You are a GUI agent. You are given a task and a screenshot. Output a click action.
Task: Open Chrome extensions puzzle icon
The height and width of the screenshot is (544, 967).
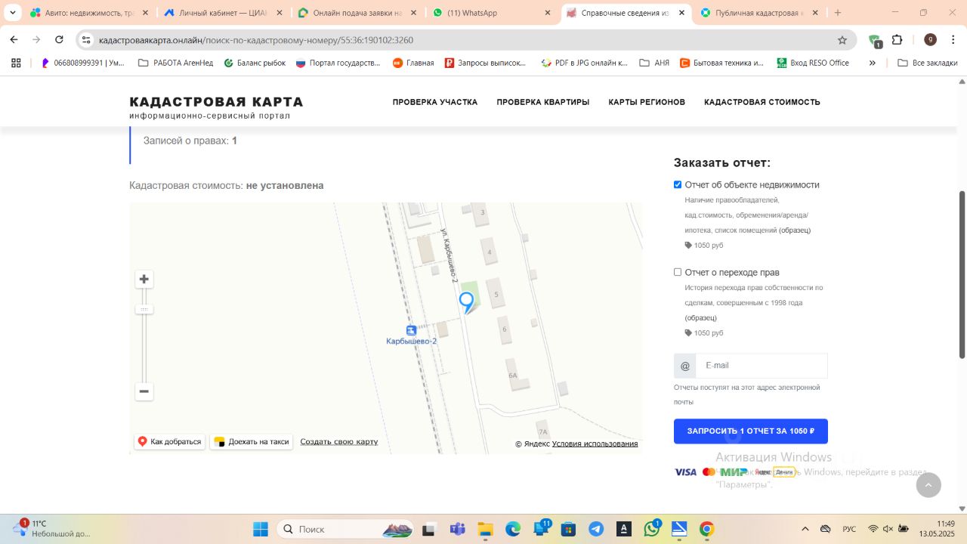(897, 40)
